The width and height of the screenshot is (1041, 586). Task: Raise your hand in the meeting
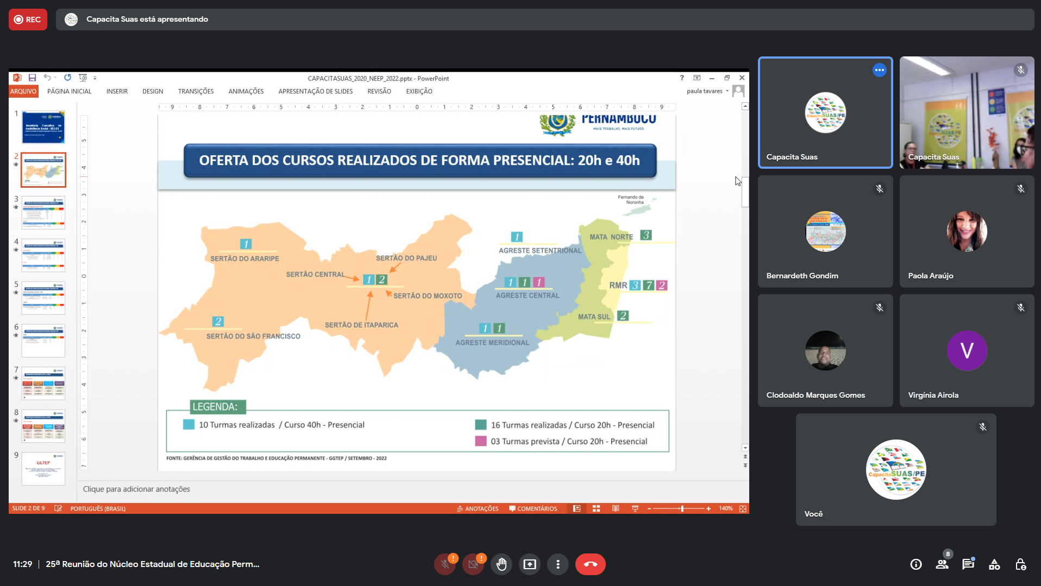coord(501,565)
